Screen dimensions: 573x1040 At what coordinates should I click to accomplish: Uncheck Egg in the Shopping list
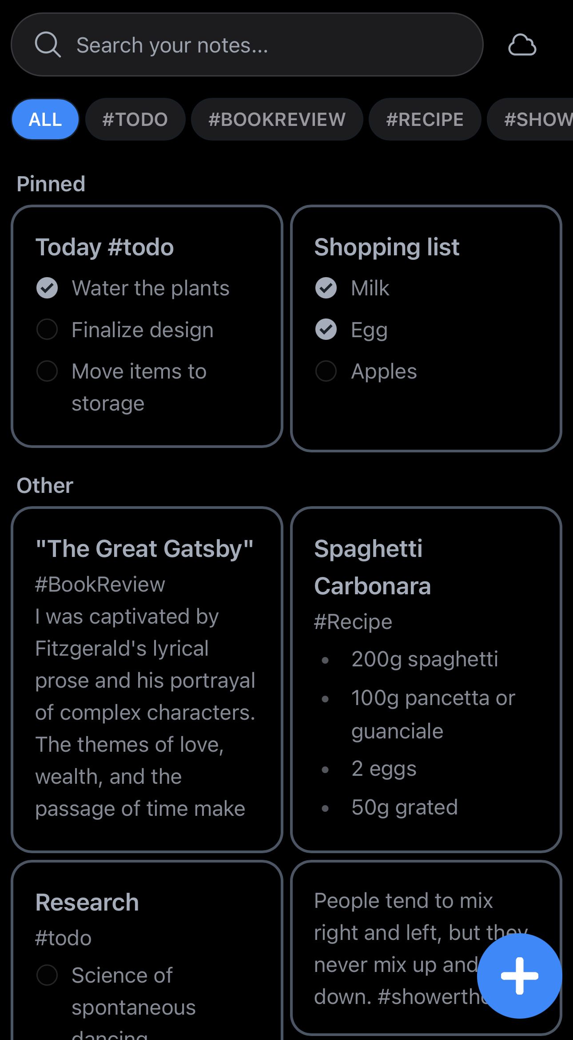326,330
